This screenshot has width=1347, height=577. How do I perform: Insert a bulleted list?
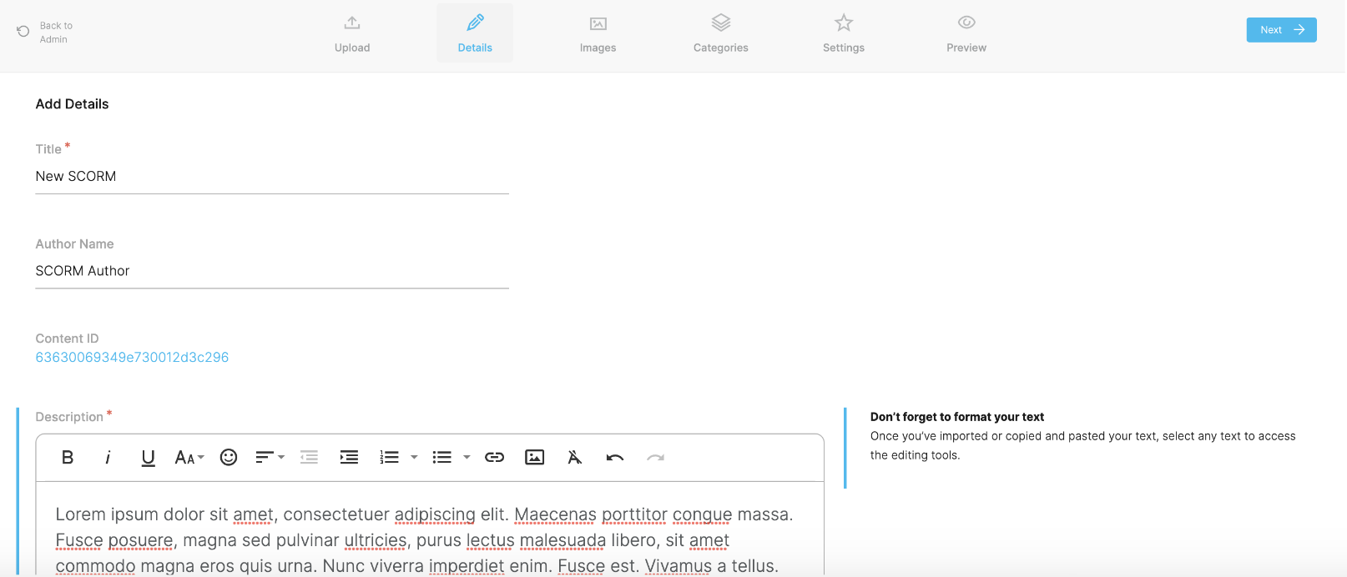pyautogui.click(x=442, y=457)
